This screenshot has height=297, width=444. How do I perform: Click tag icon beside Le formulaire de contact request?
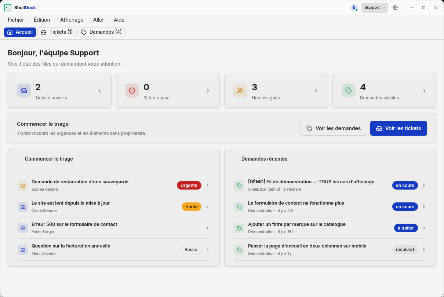239,207
